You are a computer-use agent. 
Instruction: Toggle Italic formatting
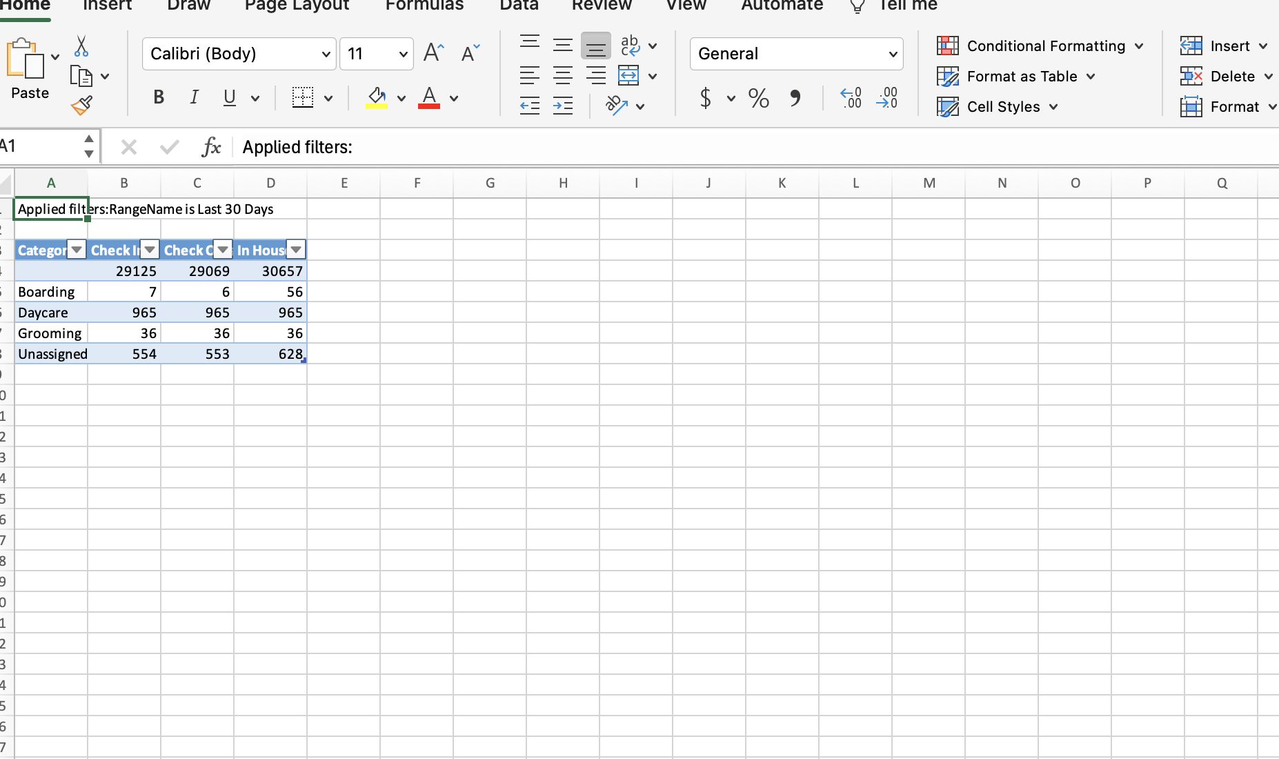click(x=194, y=98)
